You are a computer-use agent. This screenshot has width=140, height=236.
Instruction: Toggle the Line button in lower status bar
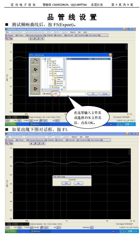(x=7, y=227)
